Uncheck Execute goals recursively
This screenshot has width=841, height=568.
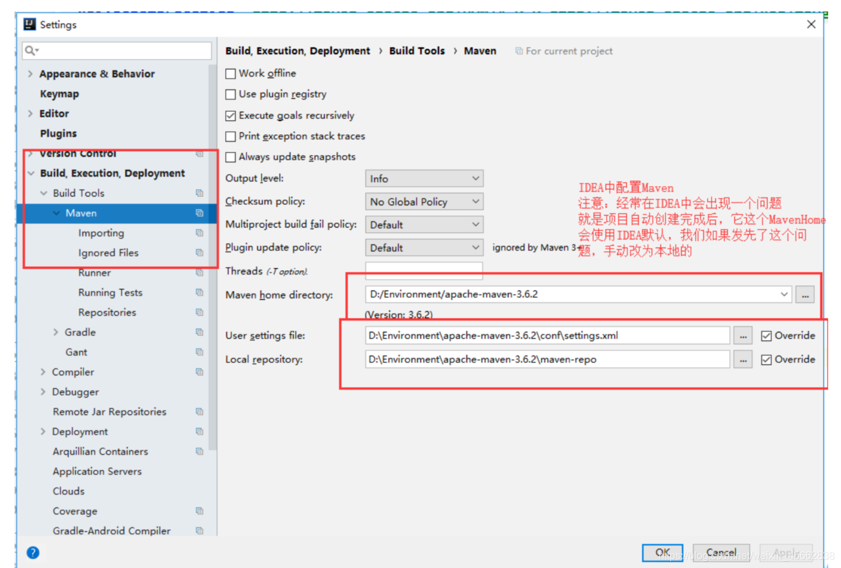pos(230,116)
